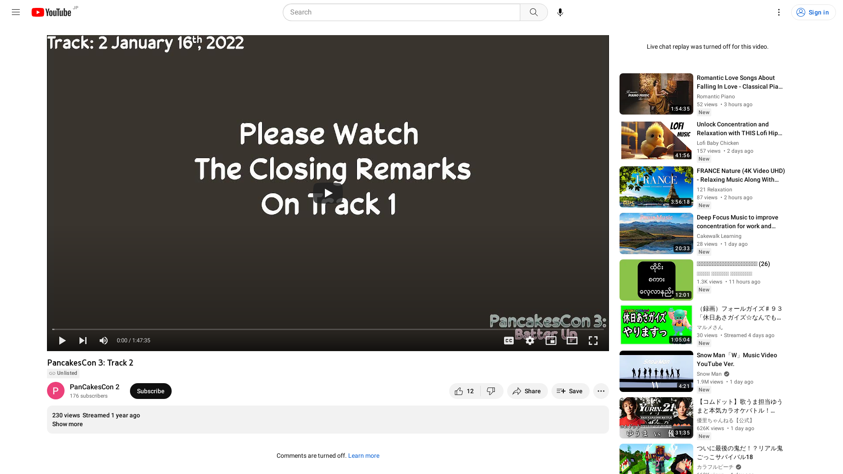This screenshot has width=843, height=474.
Task: Enter full screen mode
Action: coord(593,341)
